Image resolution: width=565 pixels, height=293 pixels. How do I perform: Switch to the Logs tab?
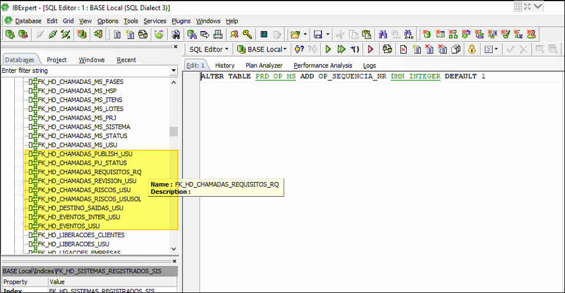370,65
